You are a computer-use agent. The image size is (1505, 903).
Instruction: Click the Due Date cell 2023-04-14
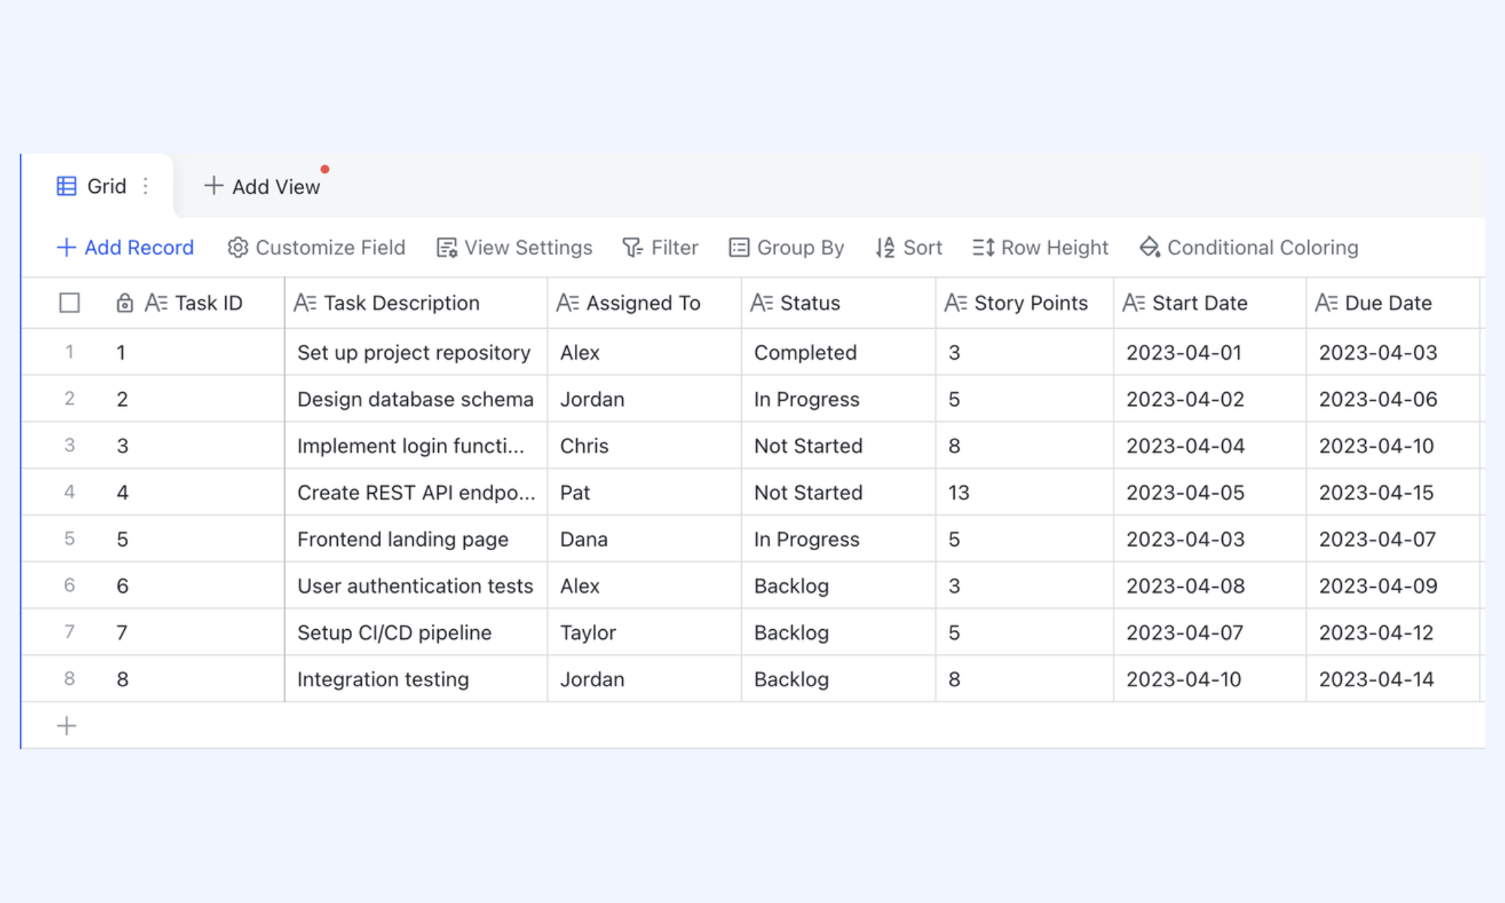coord(1394,679)
